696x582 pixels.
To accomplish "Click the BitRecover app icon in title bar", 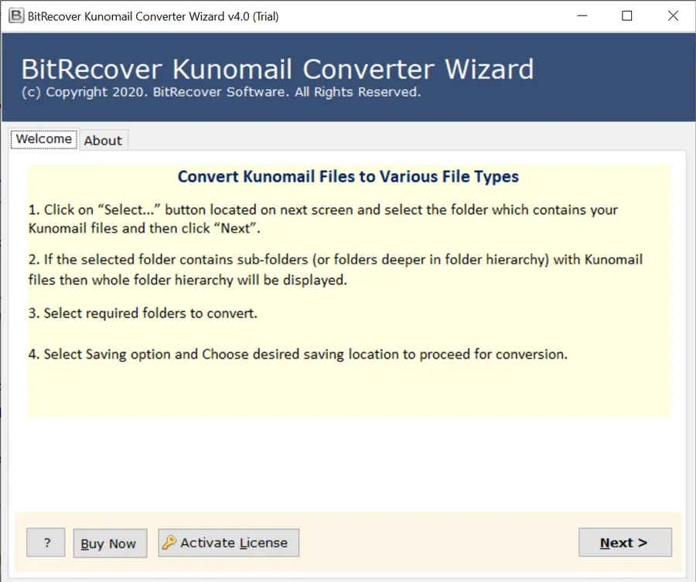I will coord(16,16).
